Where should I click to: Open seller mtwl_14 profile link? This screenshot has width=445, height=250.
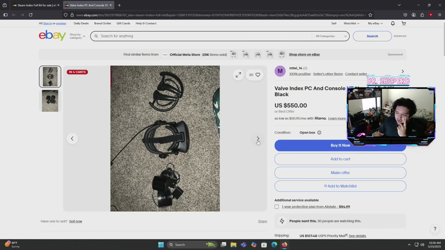point(296,68)
